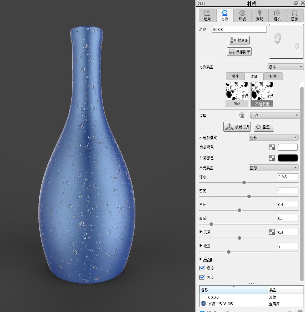Click the 衰减 value field 0.1
305x312 pixels.
(x=288, y=218)
